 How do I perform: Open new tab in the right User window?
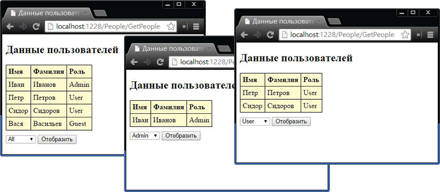334,21
